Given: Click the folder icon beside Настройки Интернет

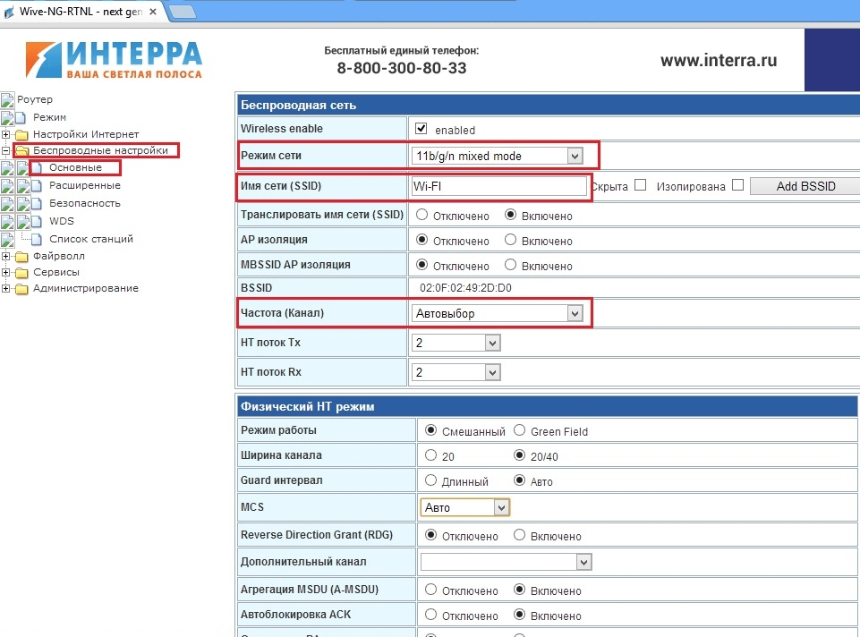Looking at the screenshot, I should 22,134.
